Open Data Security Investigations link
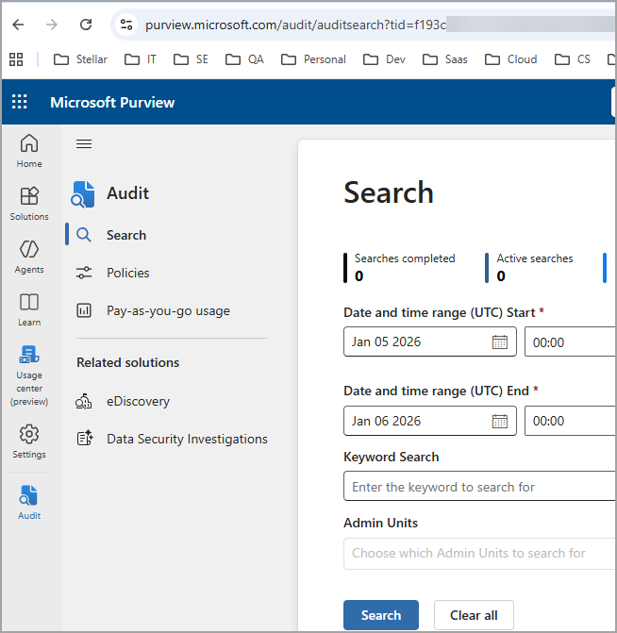 [186, 439]
